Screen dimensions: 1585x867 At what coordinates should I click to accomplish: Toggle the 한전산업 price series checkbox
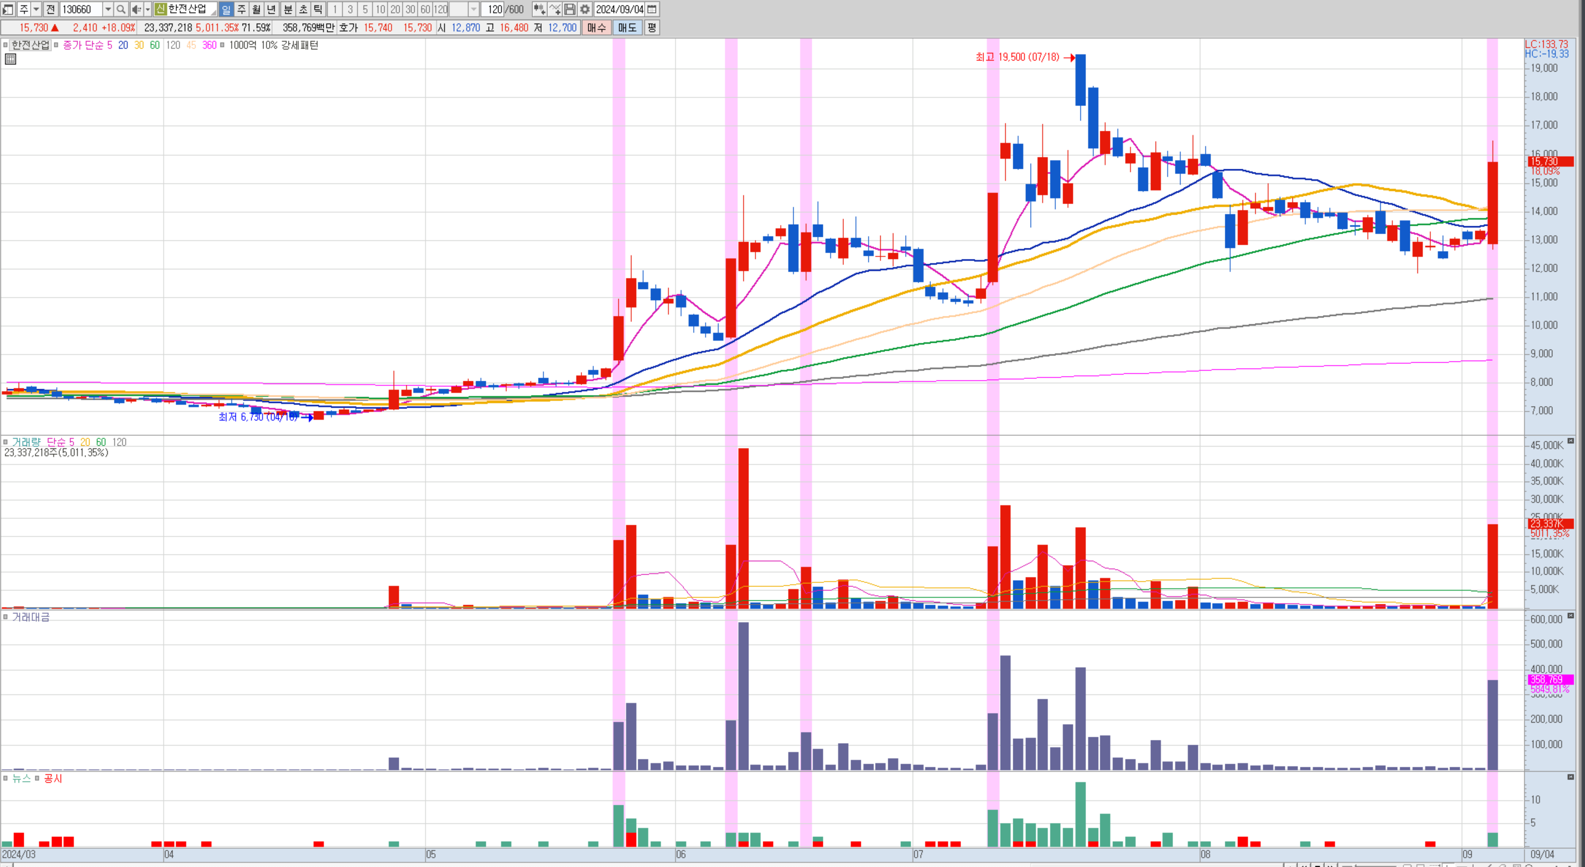click(6, 45)
